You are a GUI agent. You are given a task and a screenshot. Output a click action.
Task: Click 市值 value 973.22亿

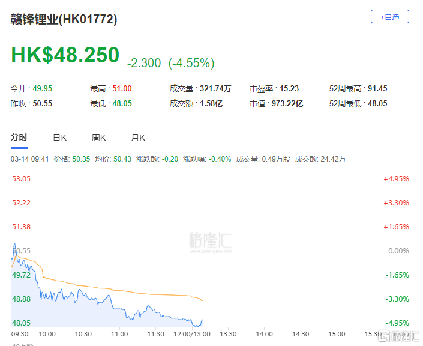point(287,103)
